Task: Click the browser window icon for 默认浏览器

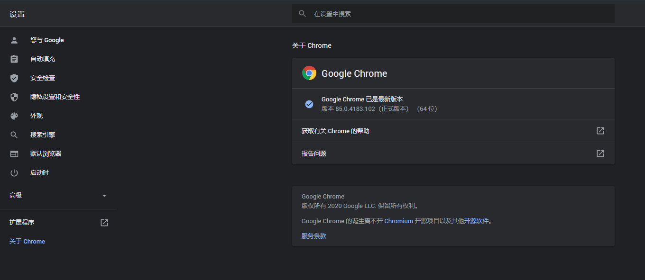Action: [14, 154]
